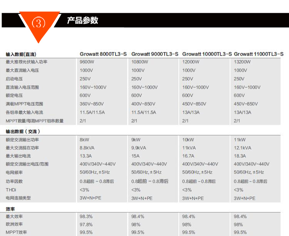Click the 13200W input power value

[x=242, y=62]
